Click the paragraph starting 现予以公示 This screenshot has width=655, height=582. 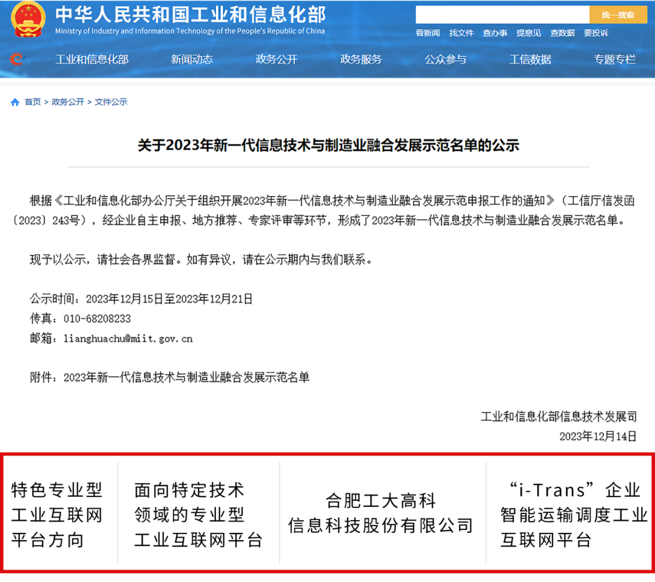[201, 260]
